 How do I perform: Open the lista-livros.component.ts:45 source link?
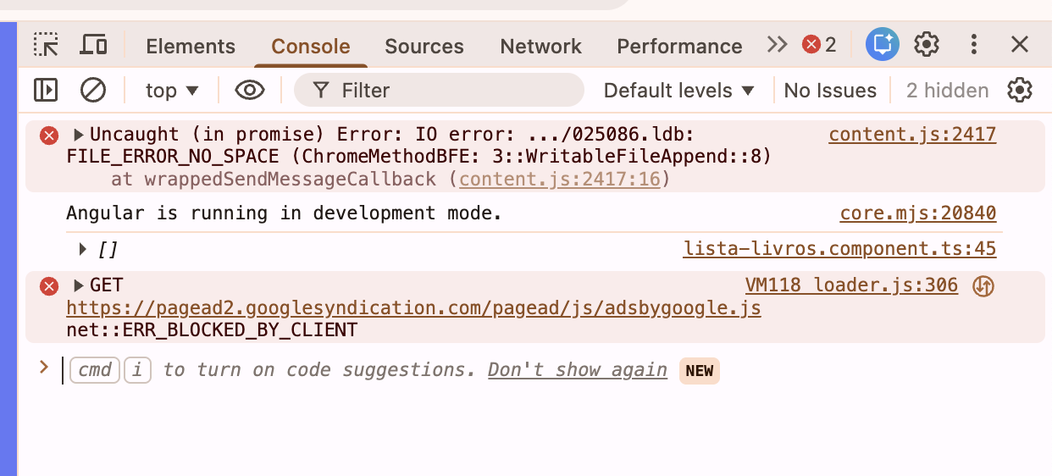tap(839, 249)
